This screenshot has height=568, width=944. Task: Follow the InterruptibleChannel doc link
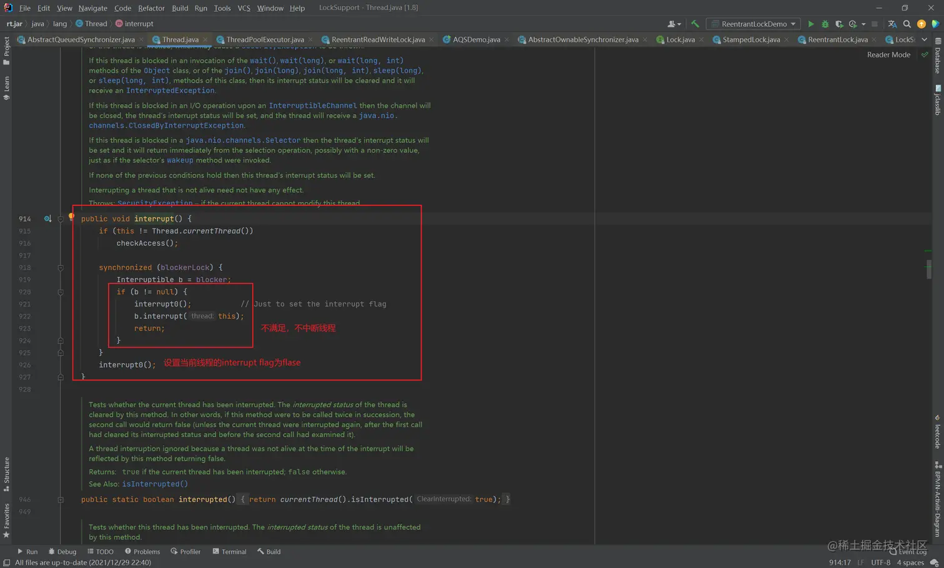pyautogui.click(x=313, y=105)
